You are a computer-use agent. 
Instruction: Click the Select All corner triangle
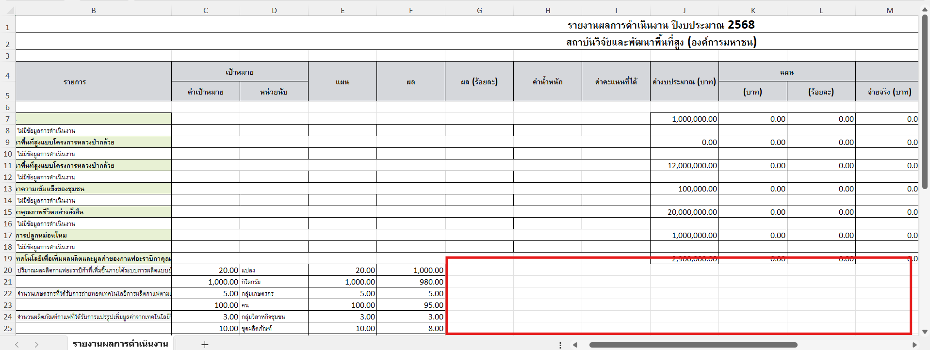(10, 10)
